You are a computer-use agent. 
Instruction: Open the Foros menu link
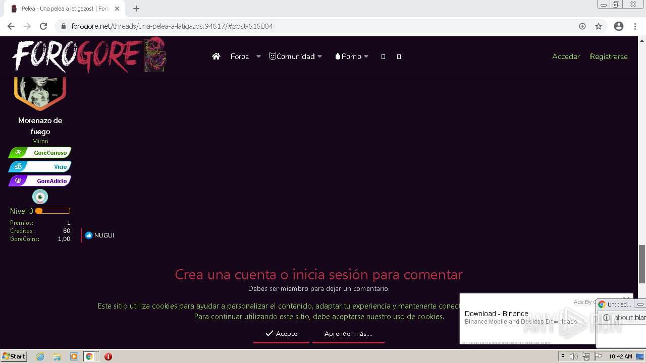(x=240, y=56)
